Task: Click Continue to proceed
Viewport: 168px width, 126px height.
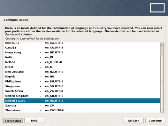Action: [155, 121]
